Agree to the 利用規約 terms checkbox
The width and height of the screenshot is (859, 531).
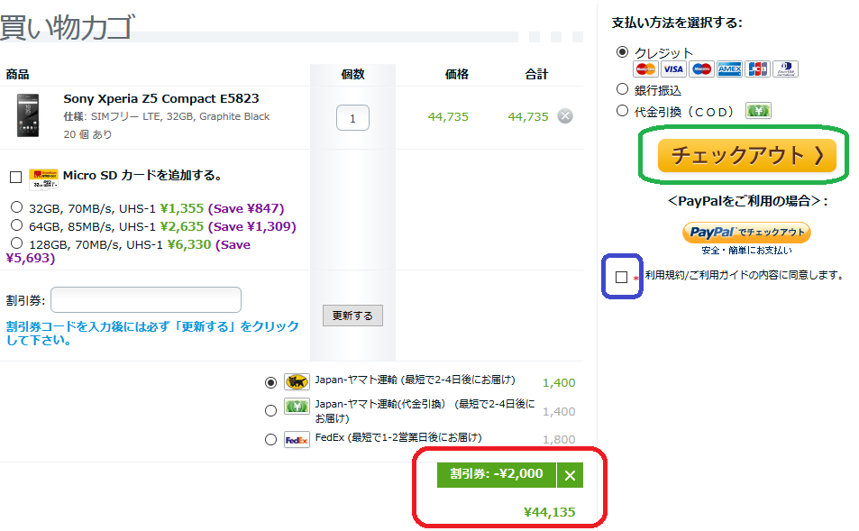coord(621,278)
